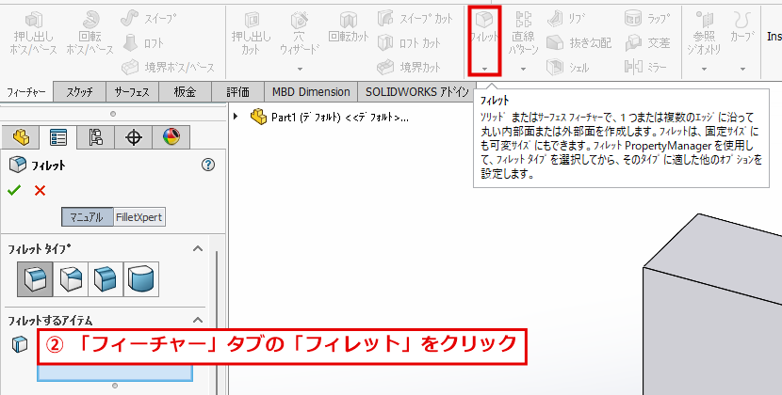Open the Hole Wizard (穴ウィザード) tool
The image size is (782, 395).
tap(300, 34)
